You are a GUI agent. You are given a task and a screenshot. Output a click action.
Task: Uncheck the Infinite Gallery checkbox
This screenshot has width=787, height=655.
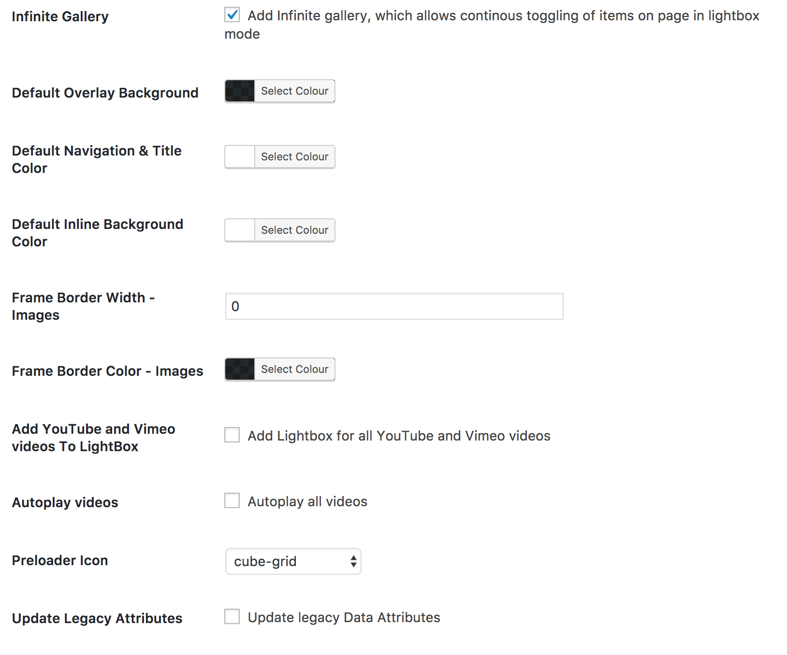232,15
